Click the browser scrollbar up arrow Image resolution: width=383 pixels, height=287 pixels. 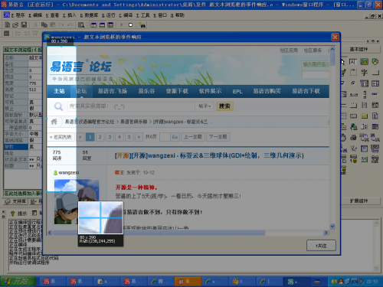pos(332,49)
